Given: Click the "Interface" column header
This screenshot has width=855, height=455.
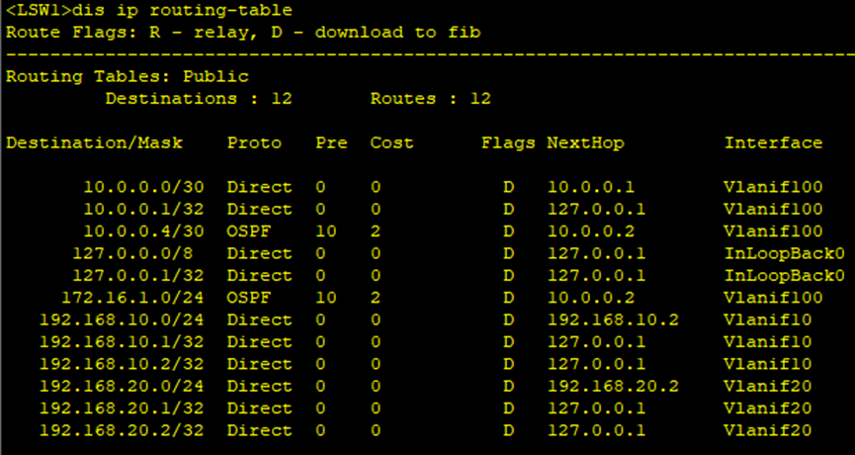Looking at the screenshot, I should coord(773,143).
